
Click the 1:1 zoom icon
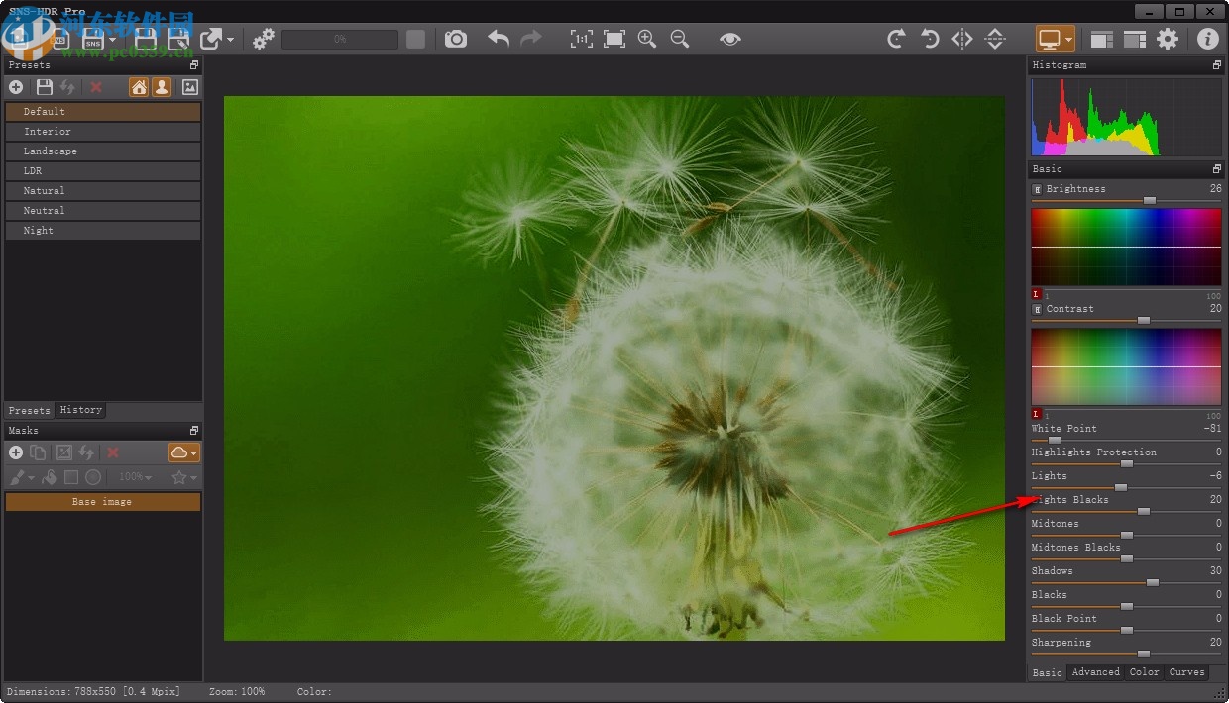click(x=582, y=39)
